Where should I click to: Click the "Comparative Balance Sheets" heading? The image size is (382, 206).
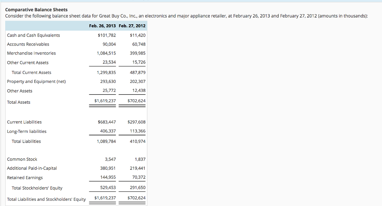[x=36, y=9]
